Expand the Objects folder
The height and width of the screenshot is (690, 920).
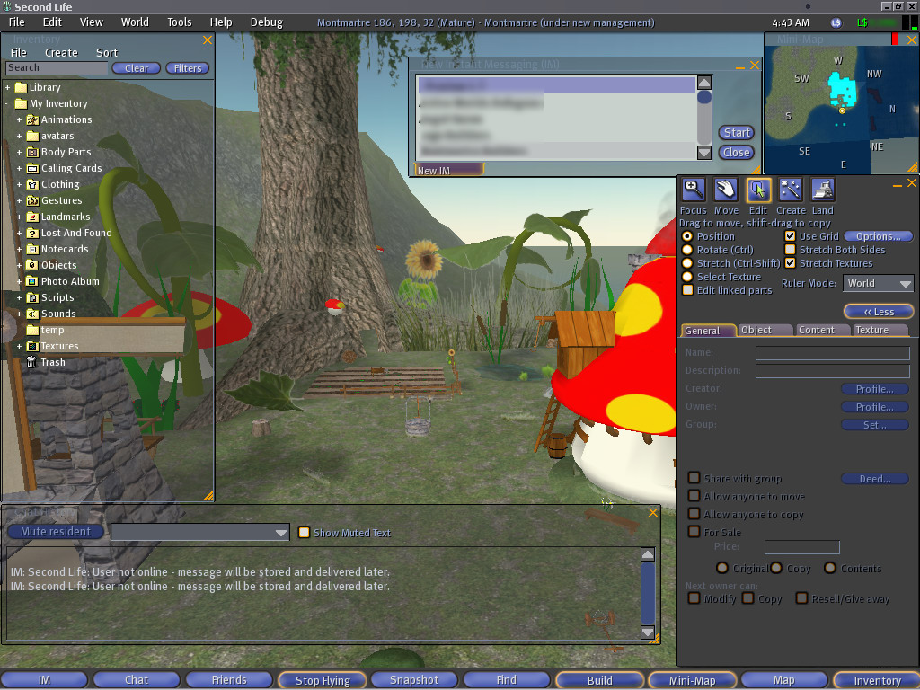(20, 265)
